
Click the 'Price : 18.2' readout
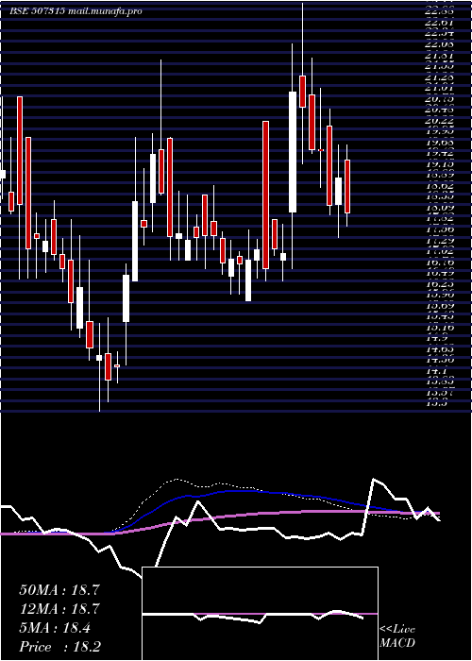(x=60, y=647)
